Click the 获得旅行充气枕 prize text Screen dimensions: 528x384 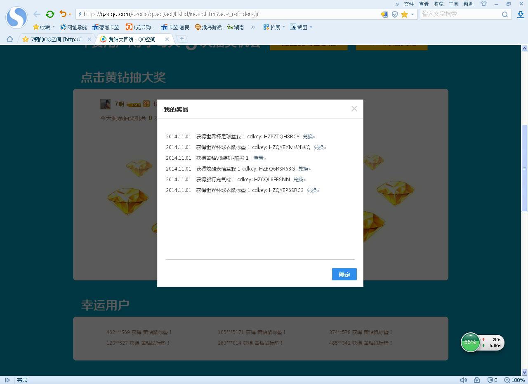click(214, 180)
